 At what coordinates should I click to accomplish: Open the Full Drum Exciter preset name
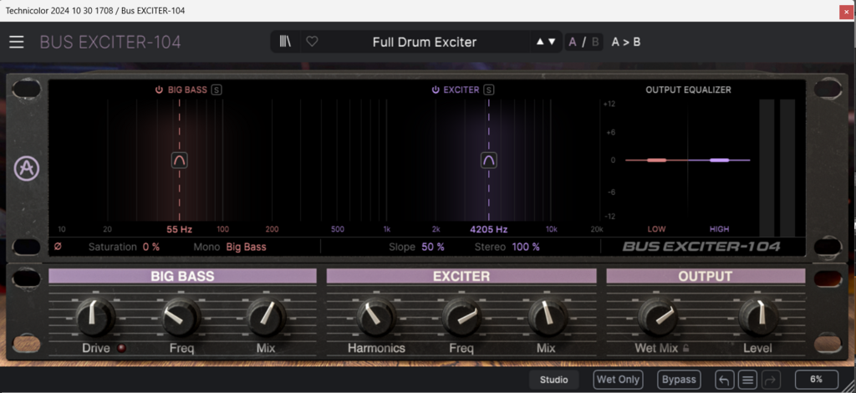(424, 42)
